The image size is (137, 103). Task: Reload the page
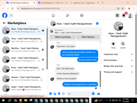[x=13, y=9]
